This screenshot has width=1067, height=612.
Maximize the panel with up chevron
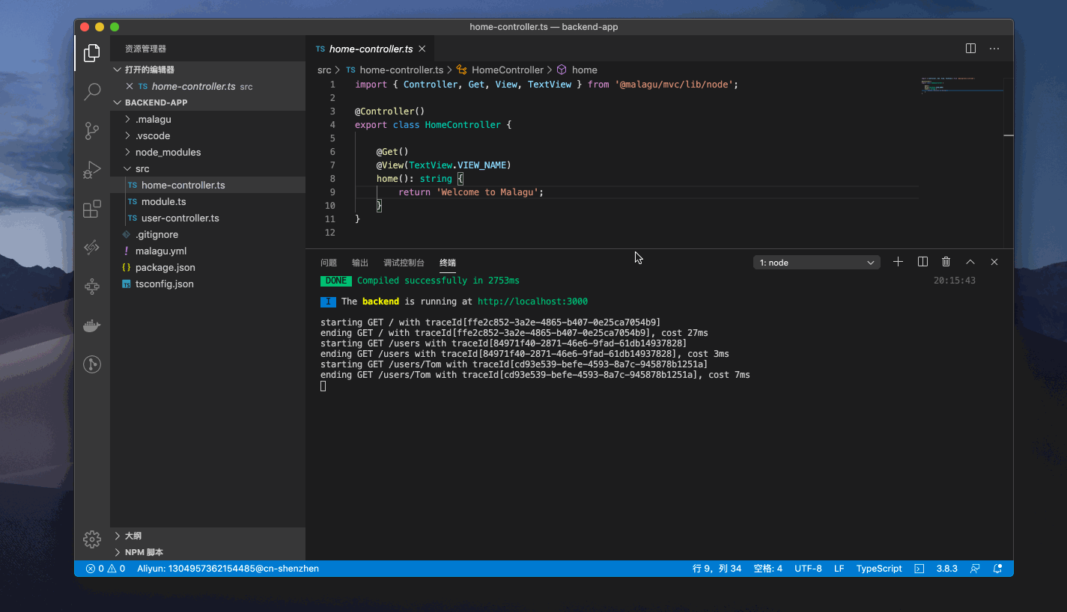[x=970, y=262]
